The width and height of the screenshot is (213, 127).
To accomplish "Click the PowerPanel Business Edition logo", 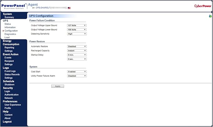I will (x=13, y=6).
